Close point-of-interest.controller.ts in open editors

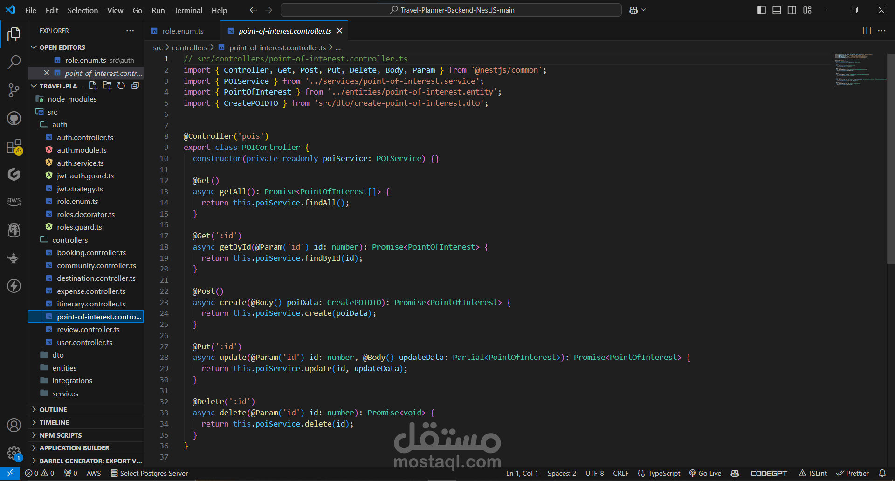tap(46, 73)
